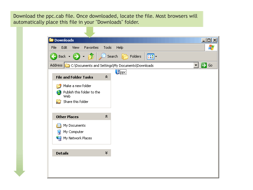Open the File menu
The width and height of the screenshot is (253, 190).
tap(54, 47)
